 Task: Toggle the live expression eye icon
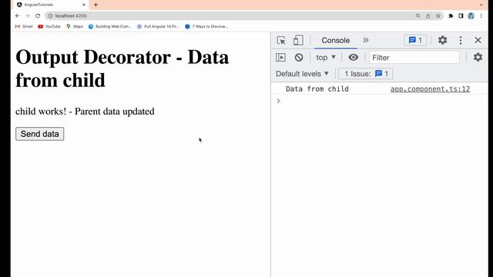coord(353,58)
